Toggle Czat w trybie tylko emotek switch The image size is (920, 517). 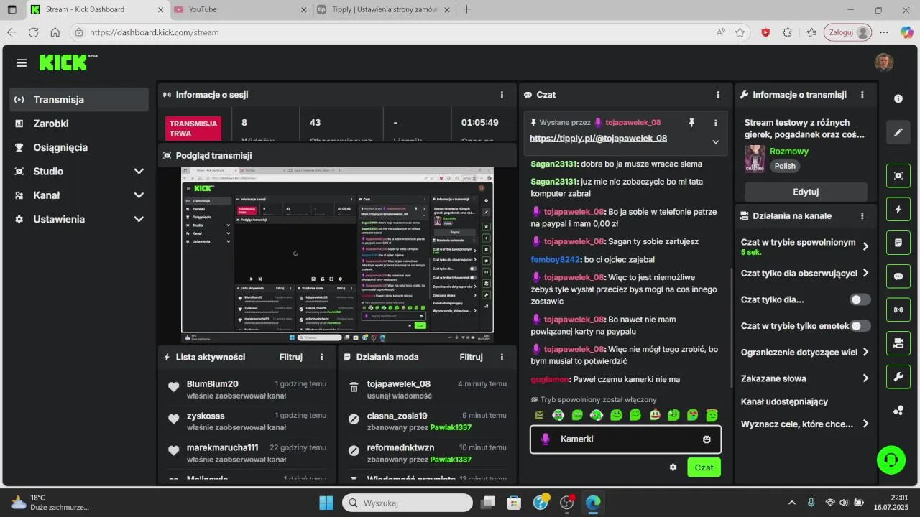[x=860, y=326]
